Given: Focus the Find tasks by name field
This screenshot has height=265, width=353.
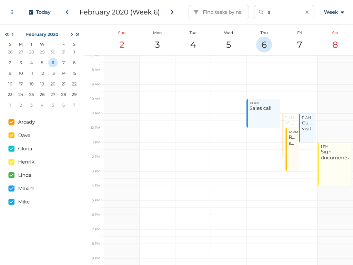Looking at the screenshot, I should 222,12.
